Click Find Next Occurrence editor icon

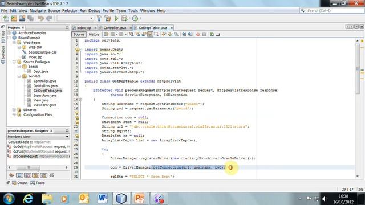[x=144, y=34]
